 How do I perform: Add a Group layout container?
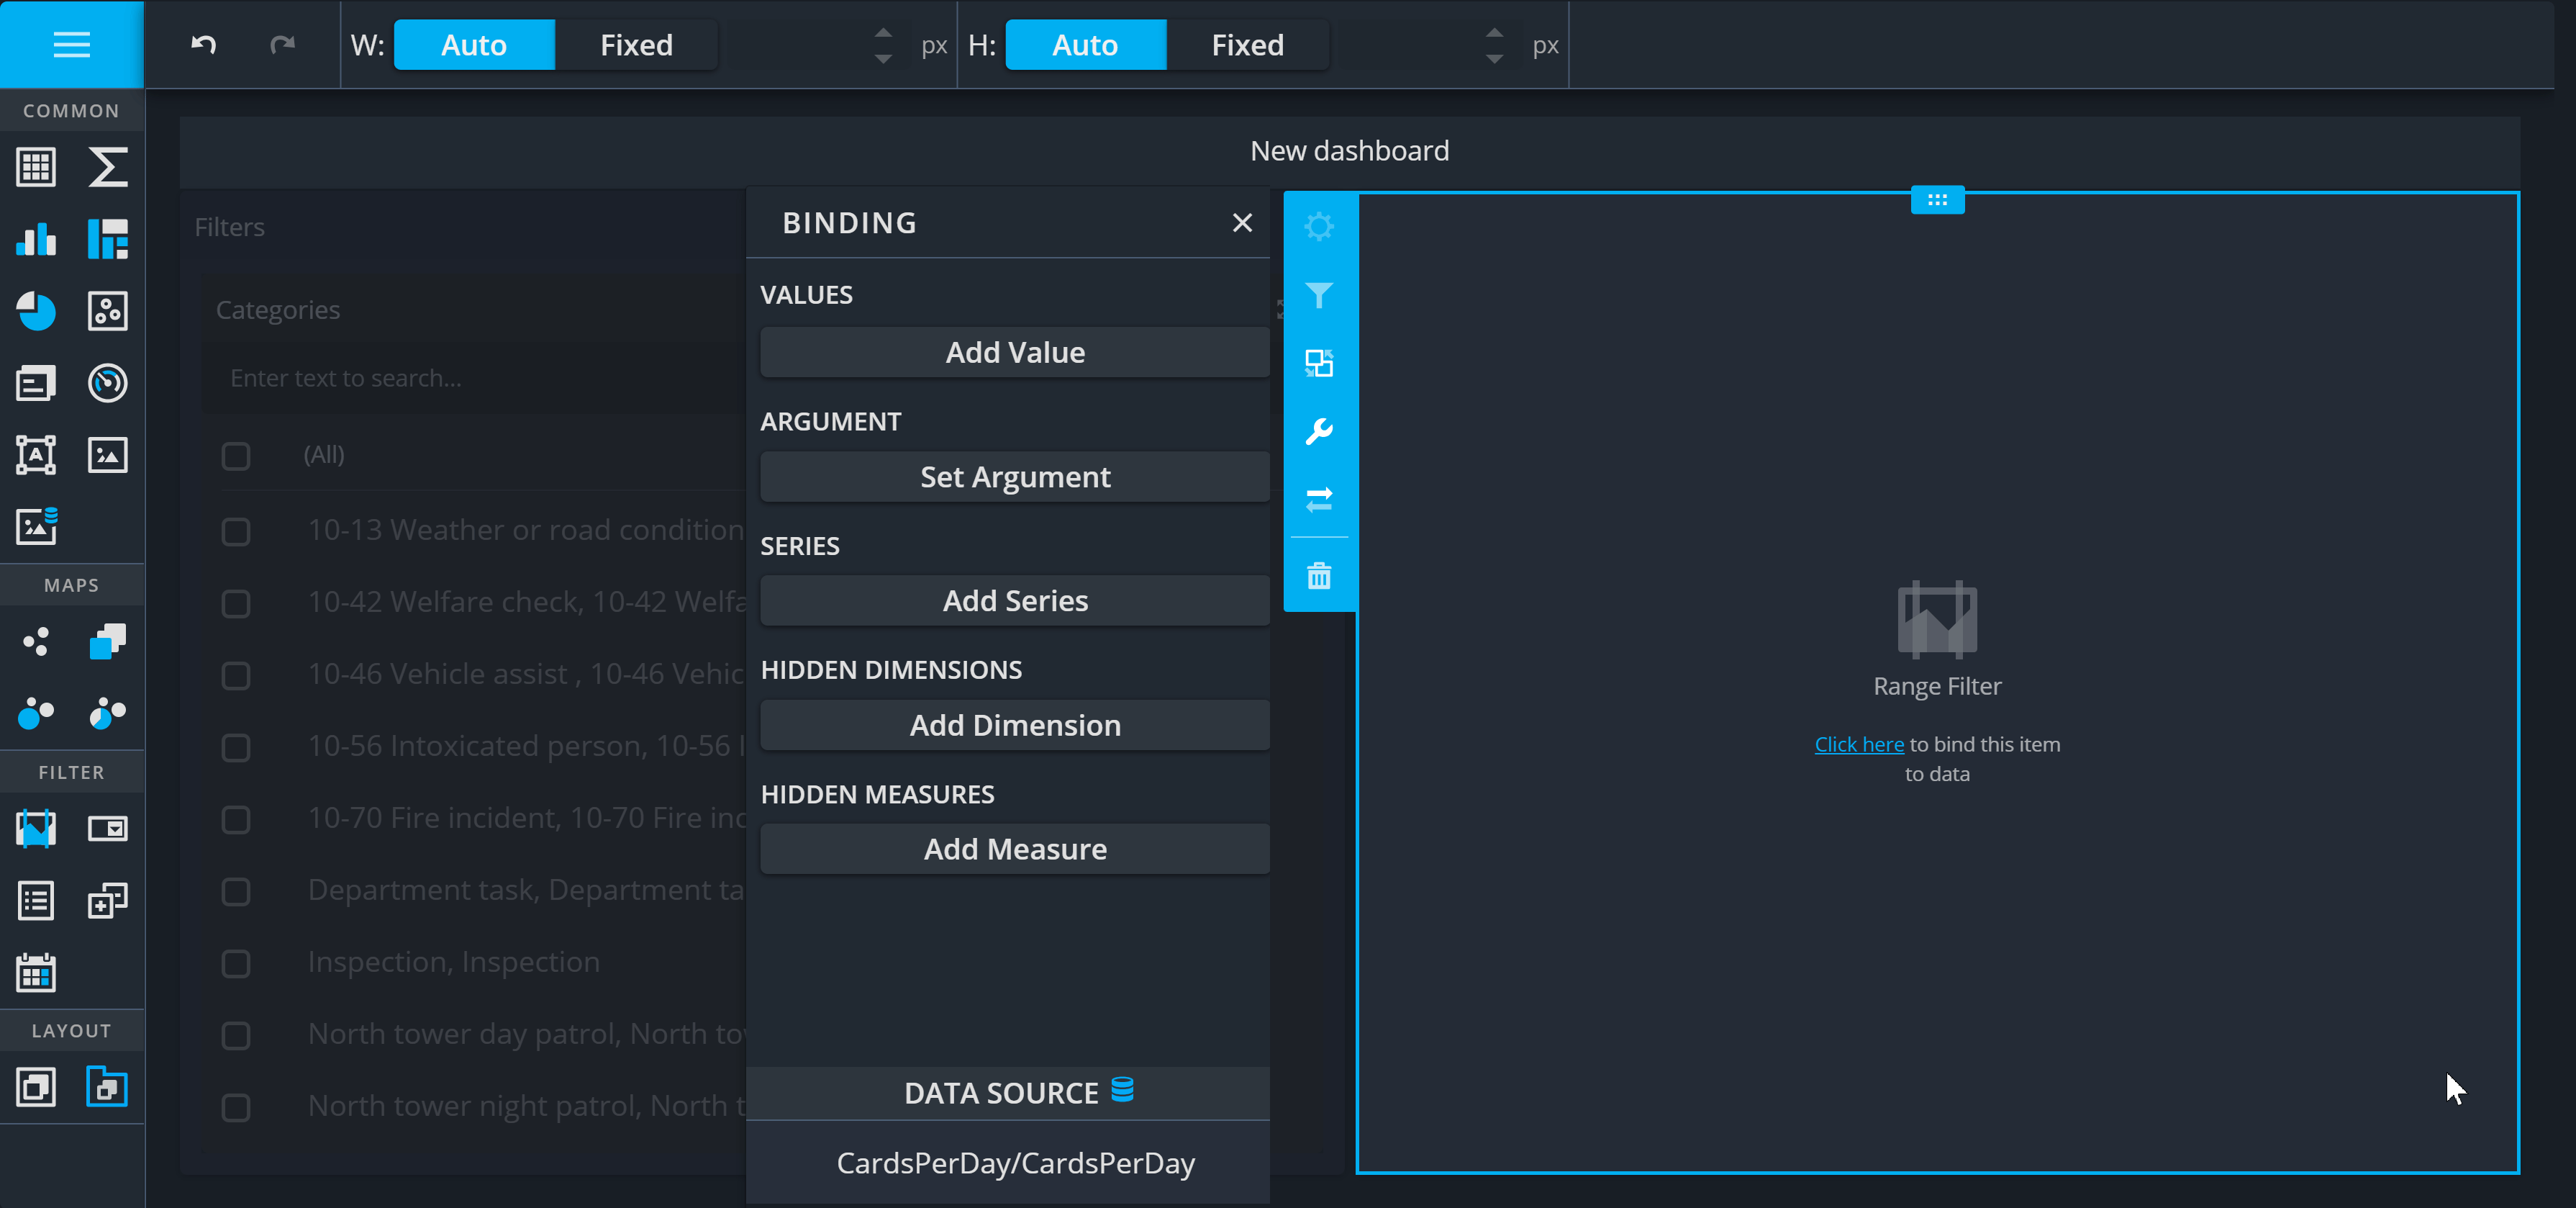click(x=36, y=1087)
